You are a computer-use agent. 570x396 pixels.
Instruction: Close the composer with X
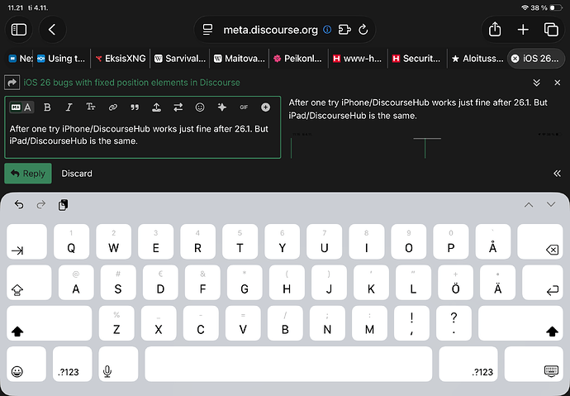coord(558,83)
